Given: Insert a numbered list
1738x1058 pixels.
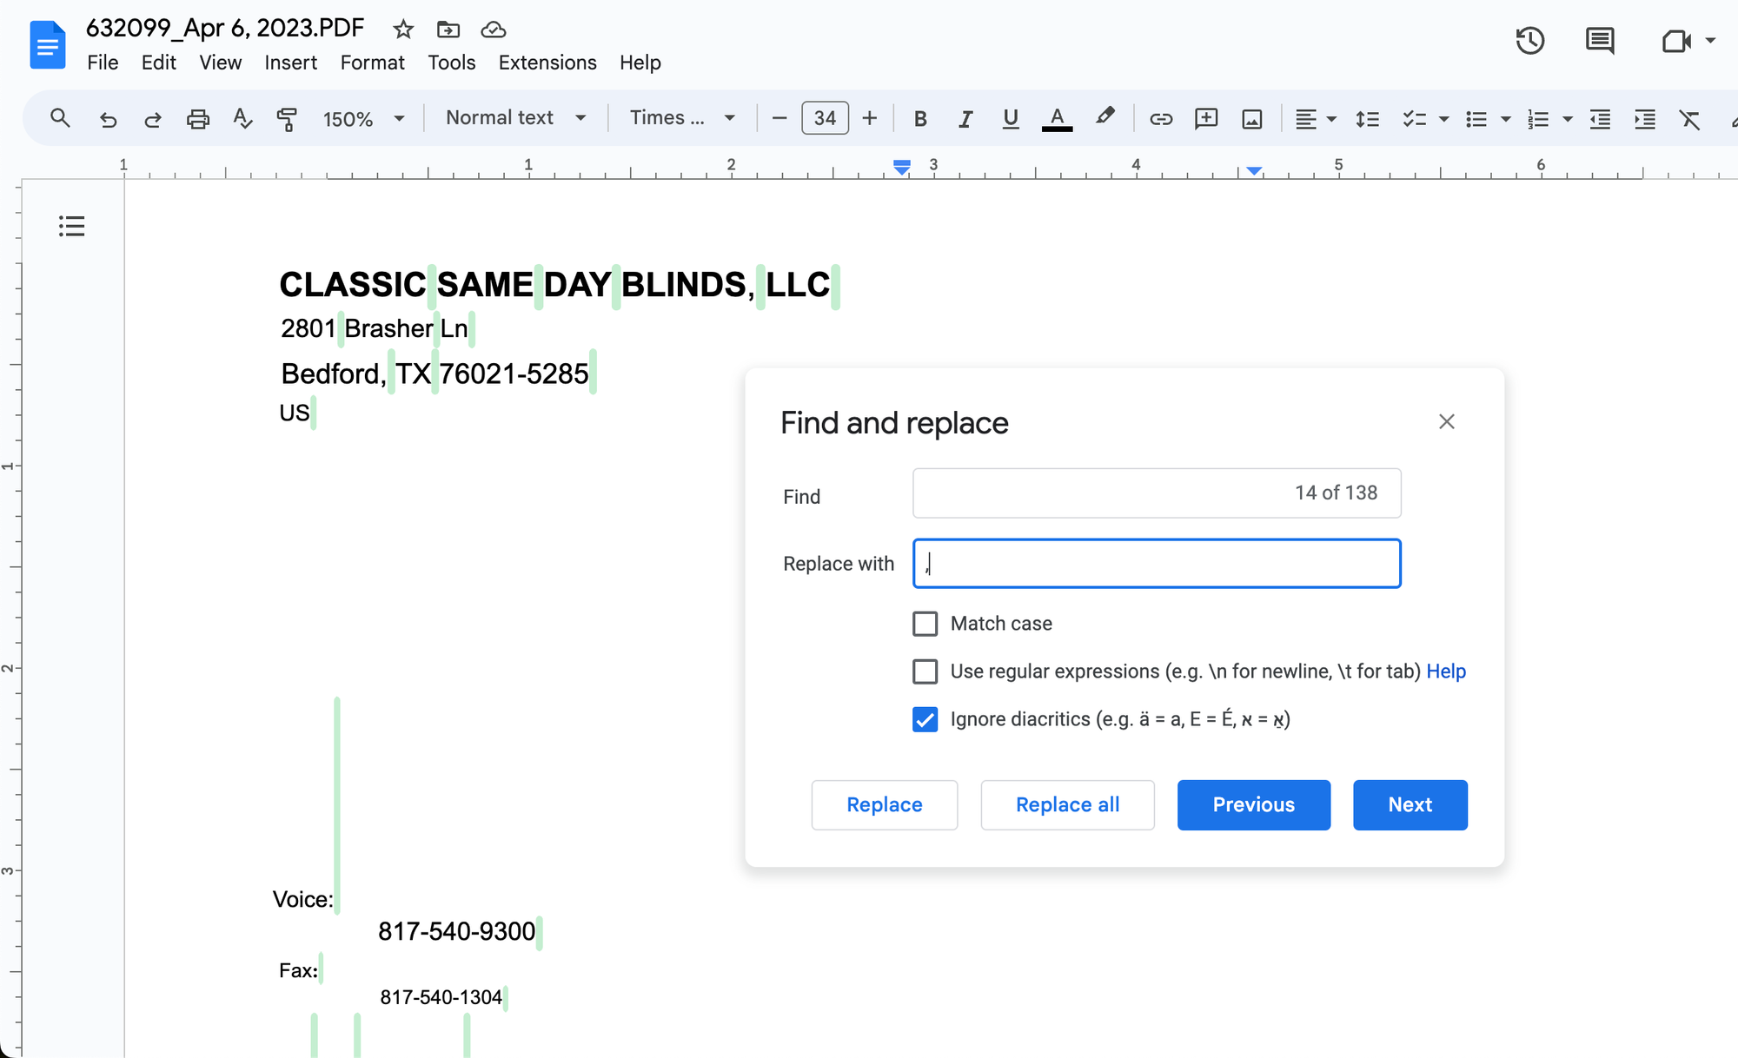Looking at the screenshot, I should (x=1538, y=119).
